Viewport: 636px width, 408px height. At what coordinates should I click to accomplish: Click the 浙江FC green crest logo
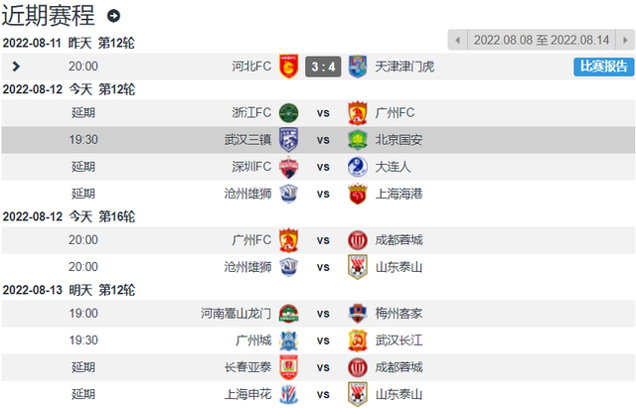click(x=289, y=112)
